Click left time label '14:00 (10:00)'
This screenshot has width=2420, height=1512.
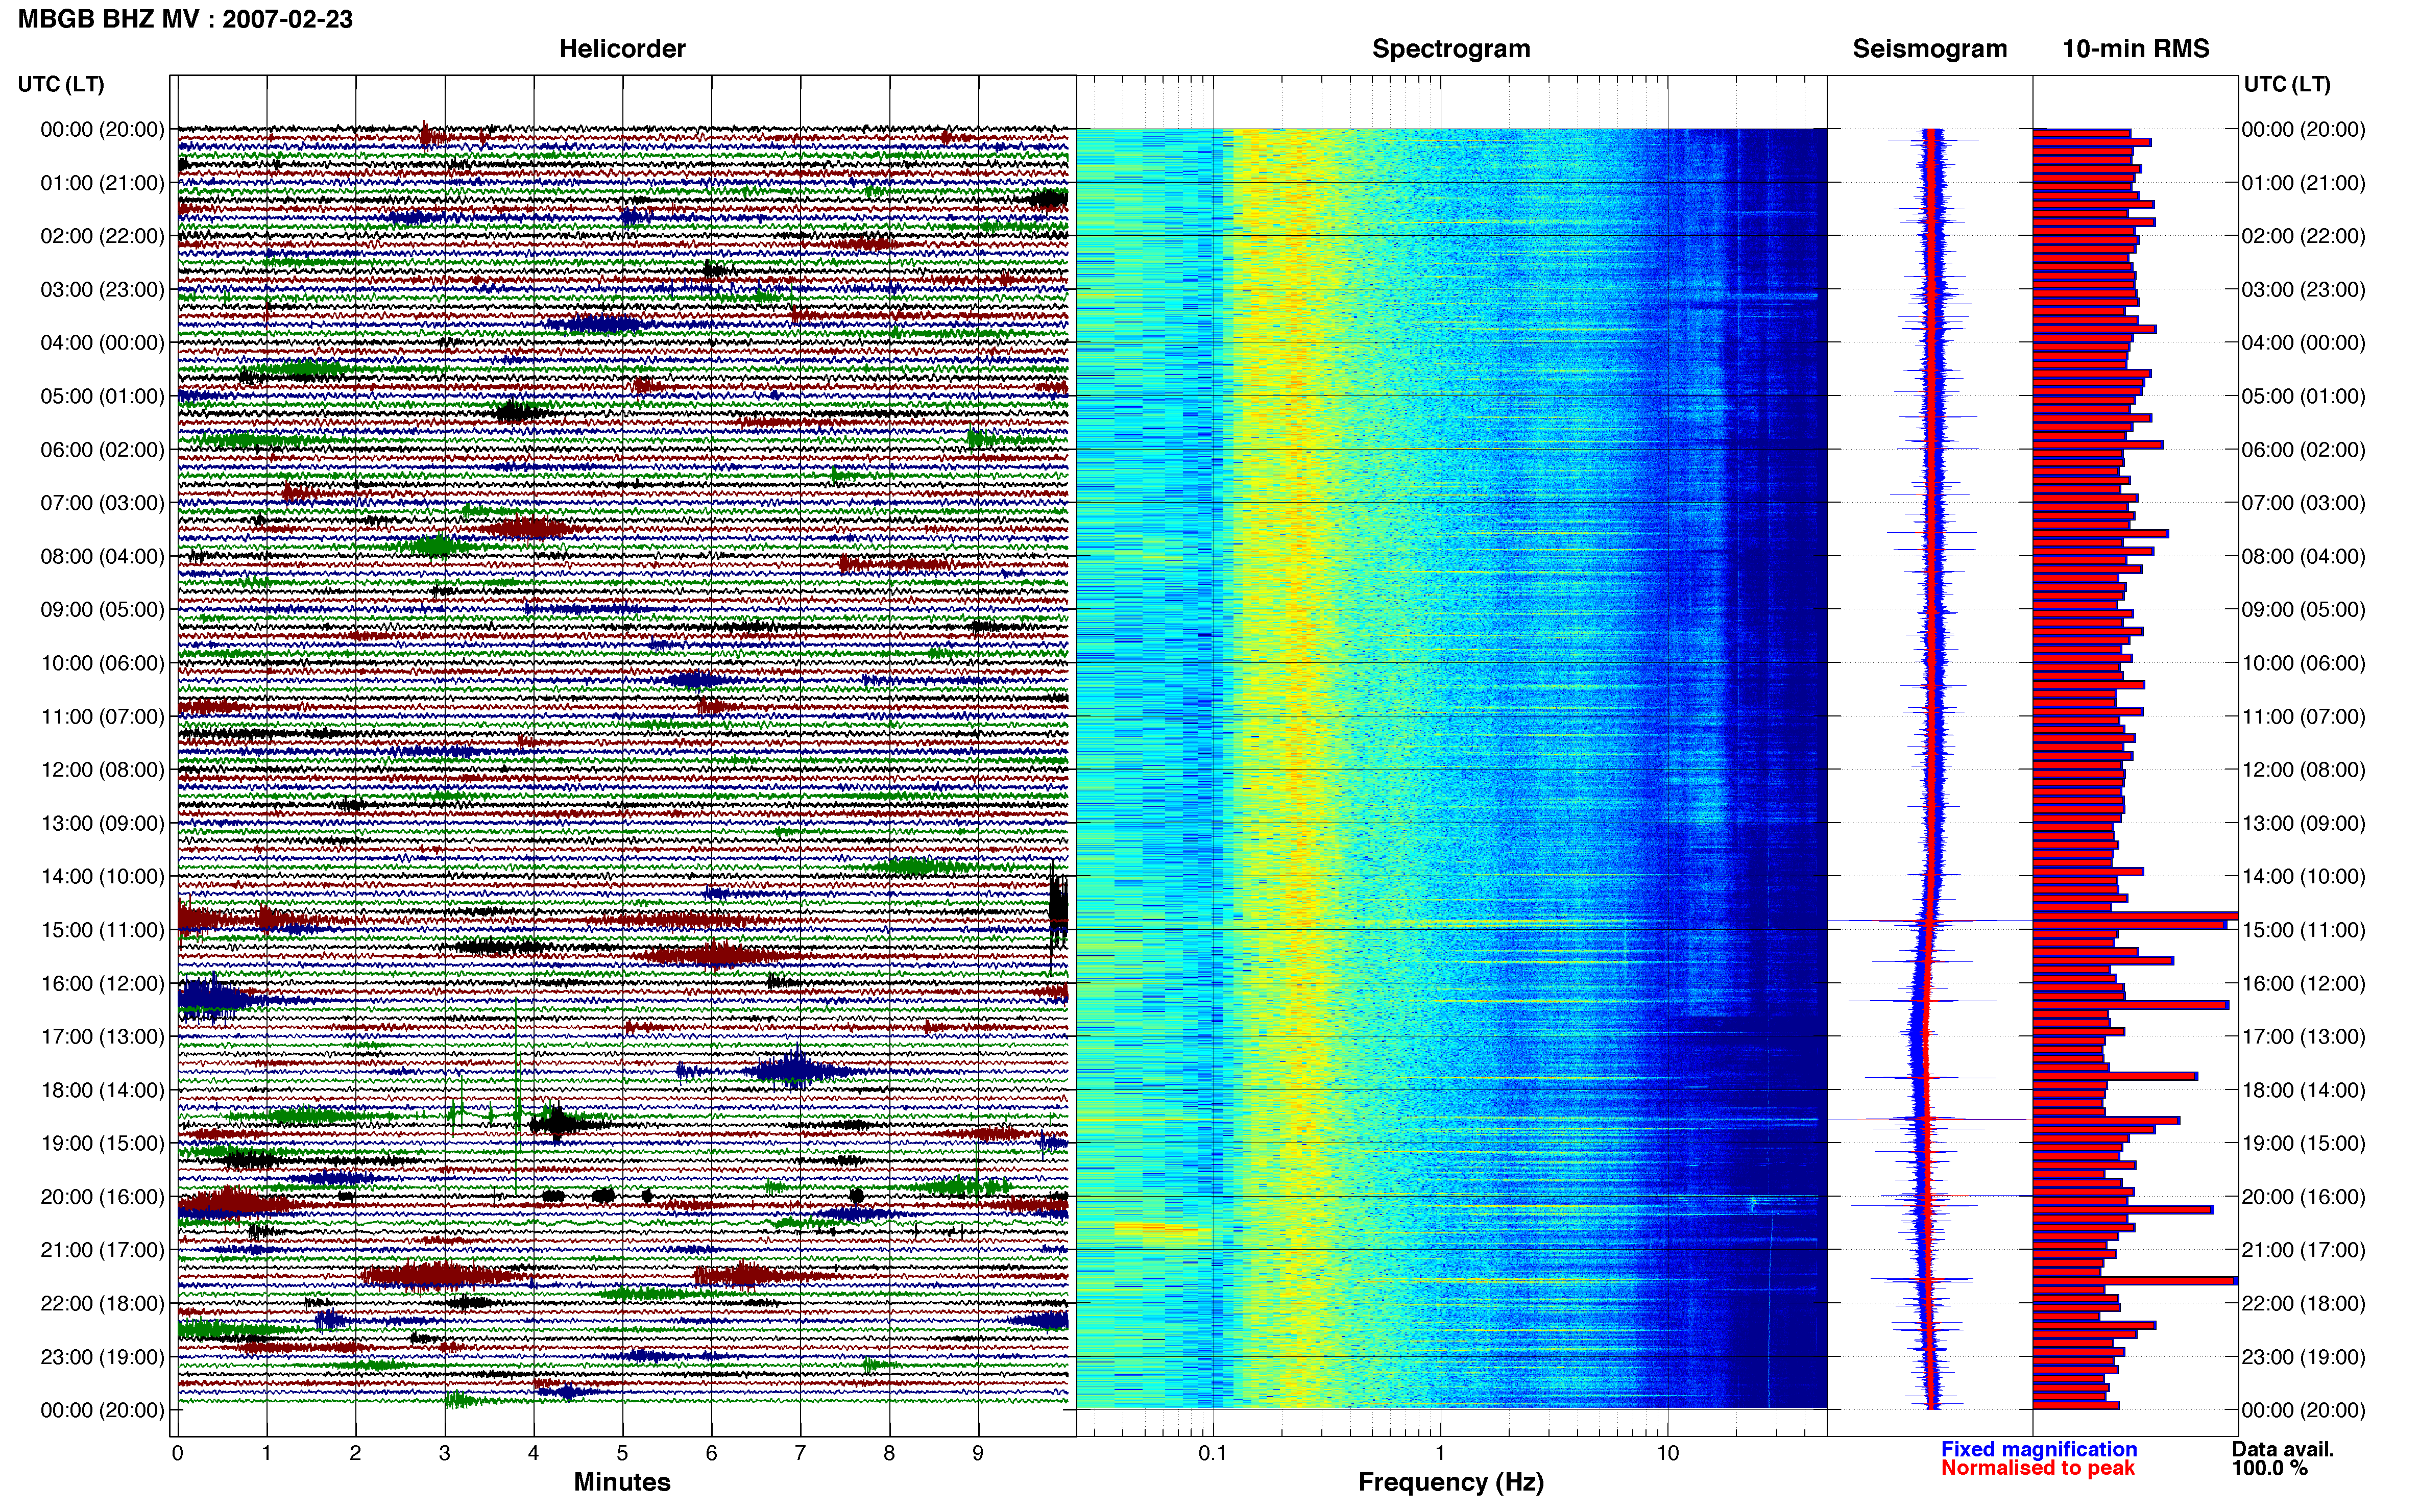coord(102,877)
